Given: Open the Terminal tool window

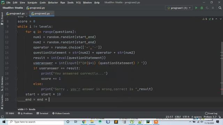Looking at the screenshot, I should [x=43, y=114].
